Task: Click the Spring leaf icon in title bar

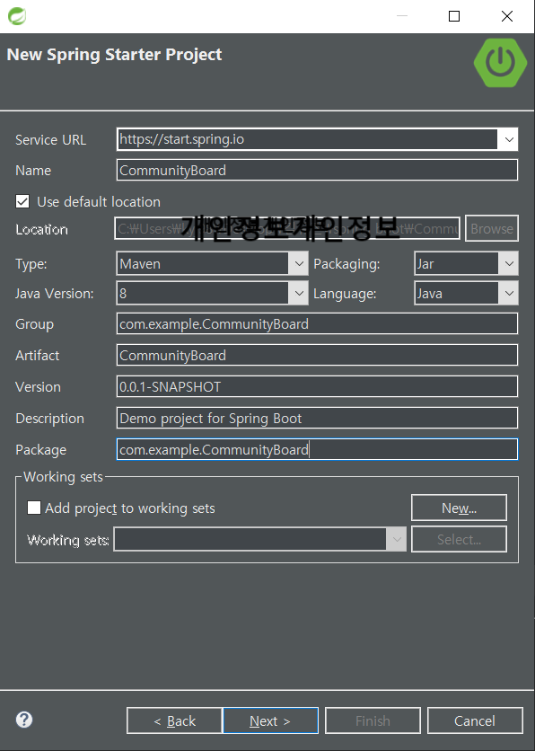Action: pyautogui.click(x=17, y=16)
